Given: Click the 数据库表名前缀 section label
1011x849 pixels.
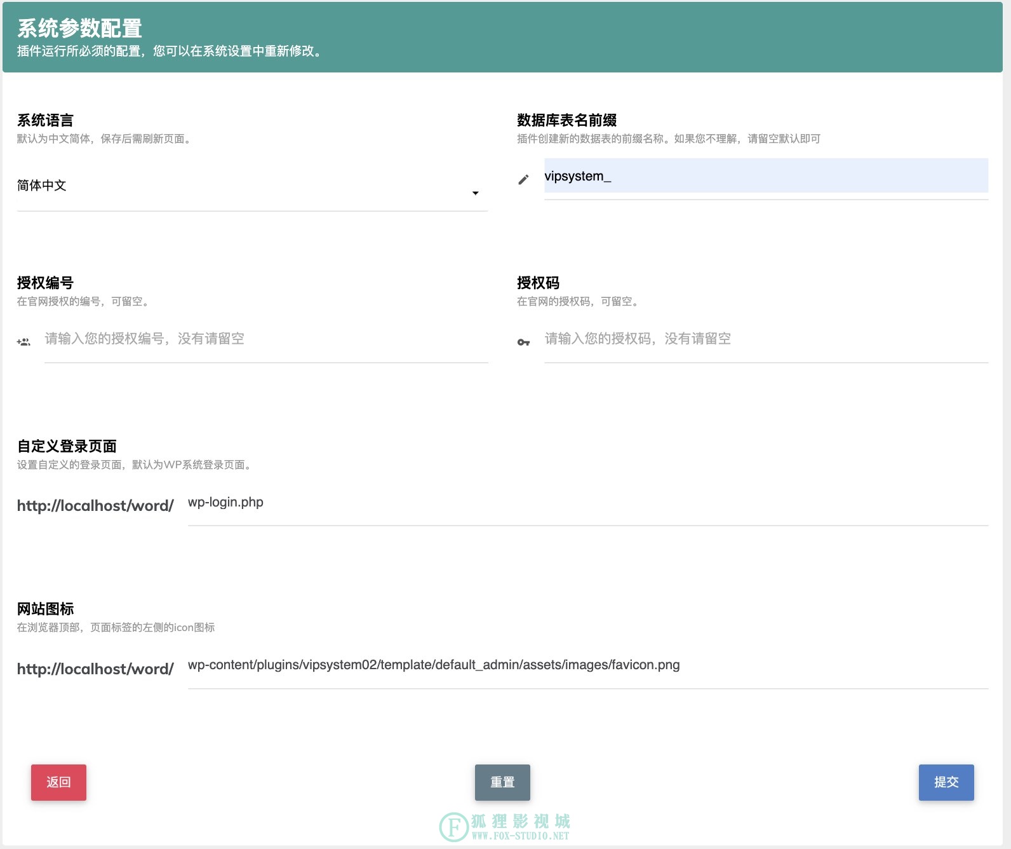Looking at the screenshot, I should [x=566, y=120].
